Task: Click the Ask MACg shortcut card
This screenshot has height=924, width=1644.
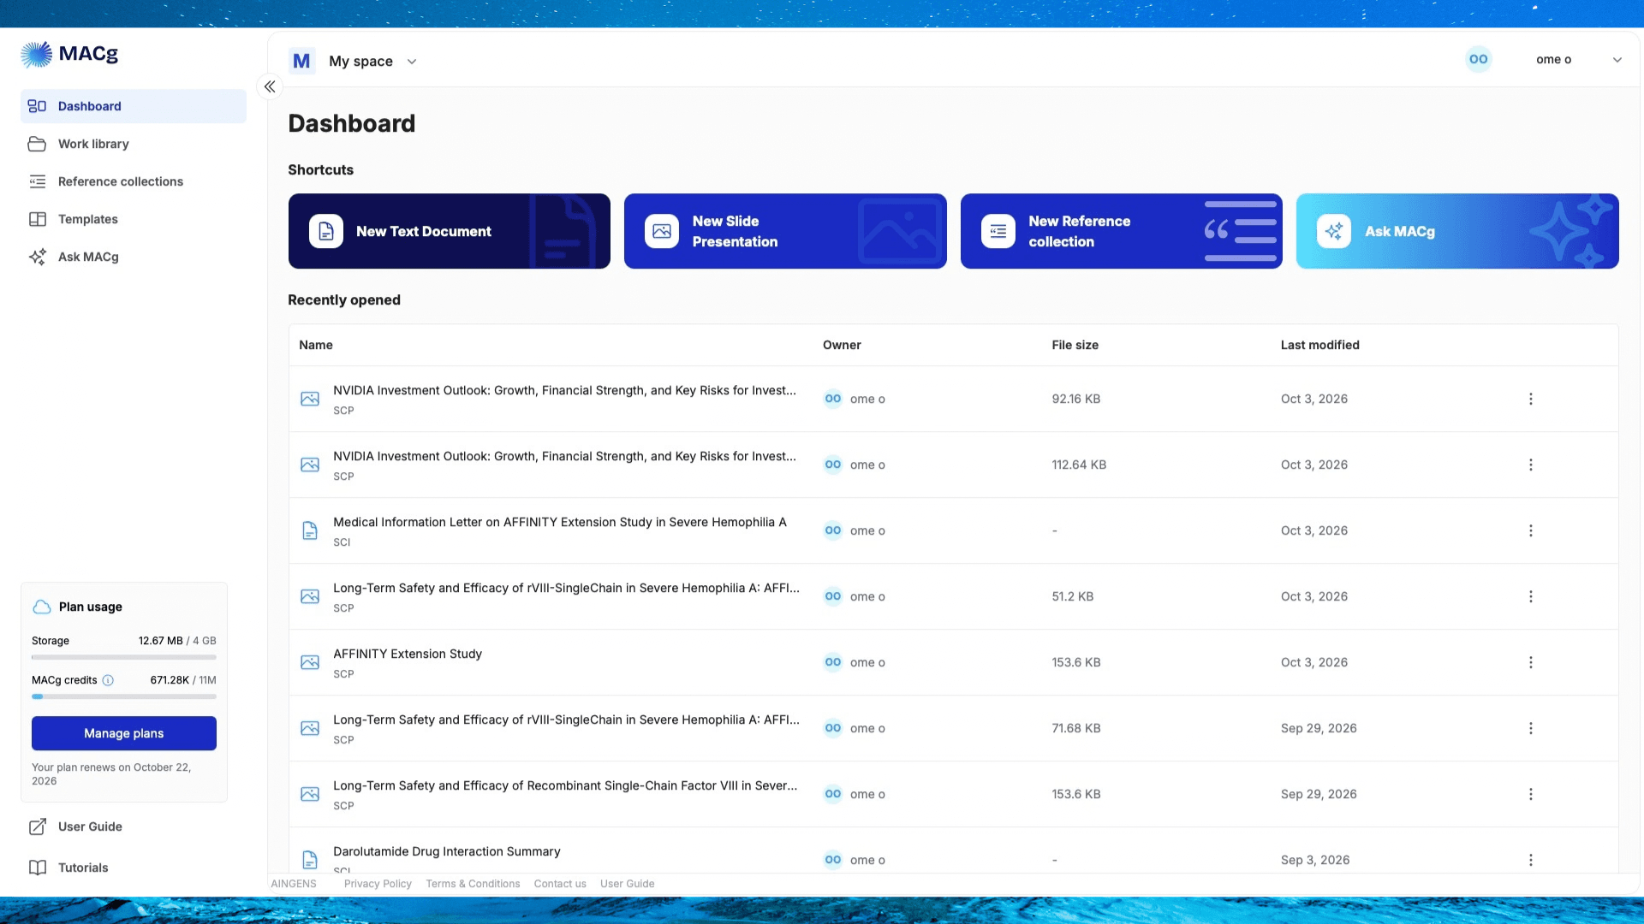Action: pos(1457,231)
